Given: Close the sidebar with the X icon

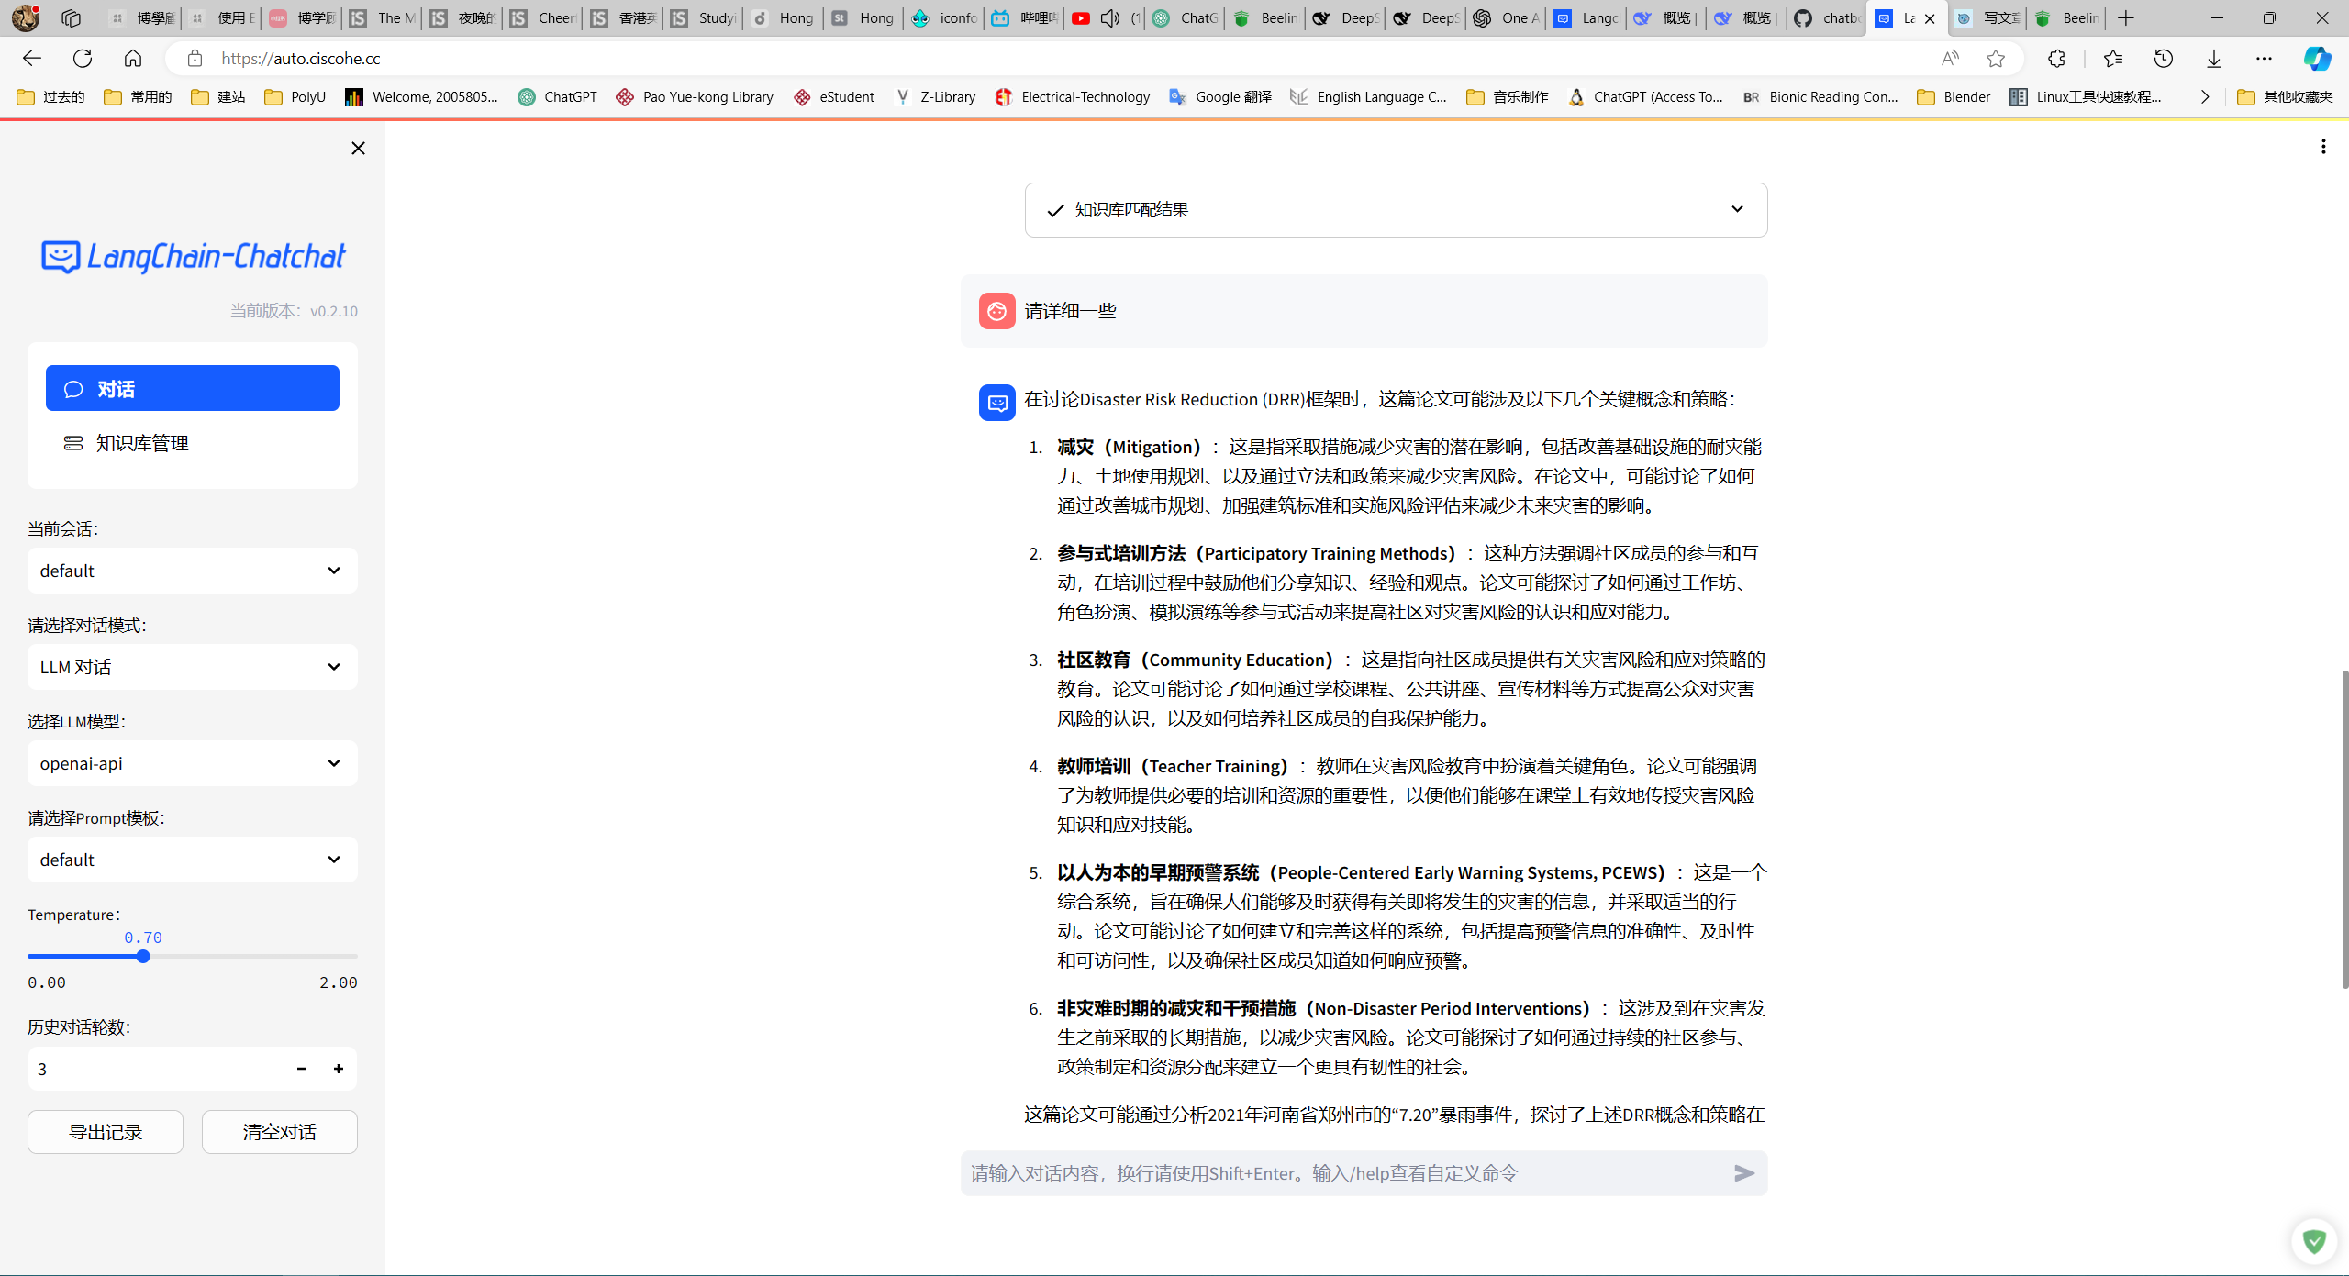Looking at the screenshot, I should point(358,148).
